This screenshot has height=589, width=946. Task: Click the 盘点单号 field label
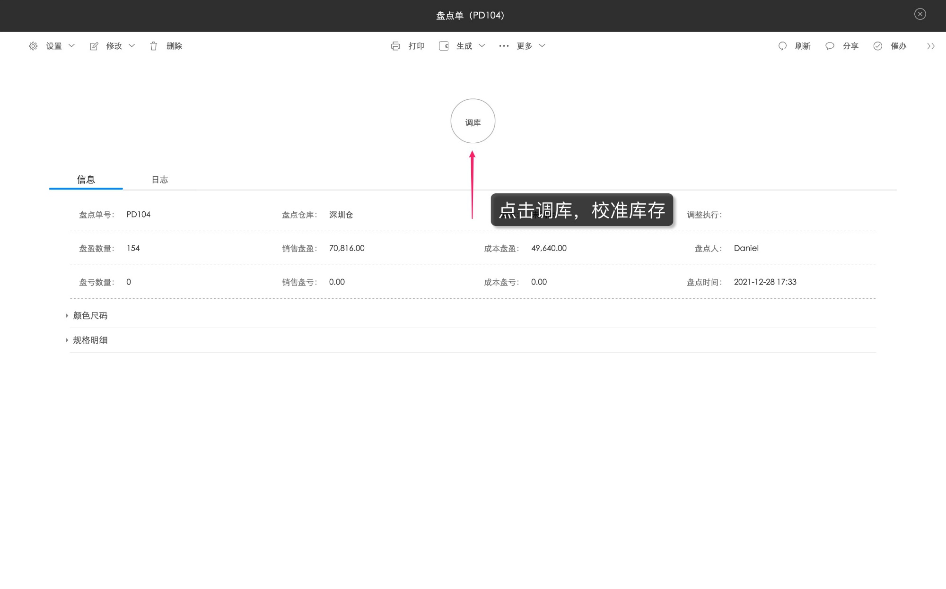pos(96,215)
